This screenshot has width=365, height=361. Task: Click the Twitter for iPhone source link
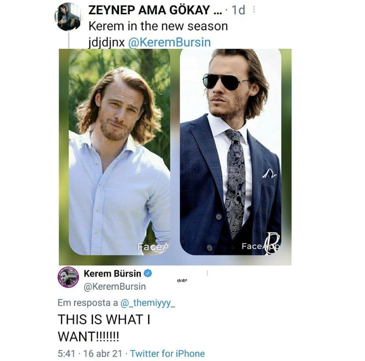[167, 353]
